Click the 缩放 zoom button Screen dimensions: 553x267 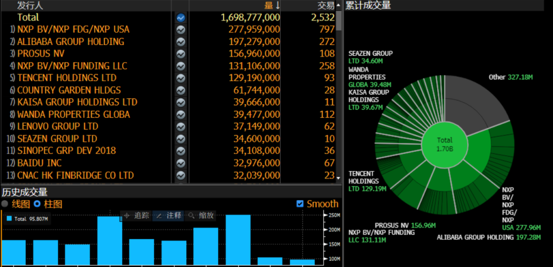(x=201, y=216)
